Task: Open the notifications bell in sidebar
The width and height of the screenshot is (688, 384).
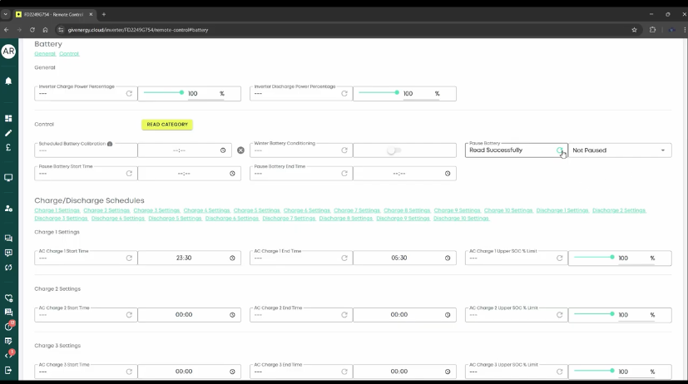Action: pos(8,81)
